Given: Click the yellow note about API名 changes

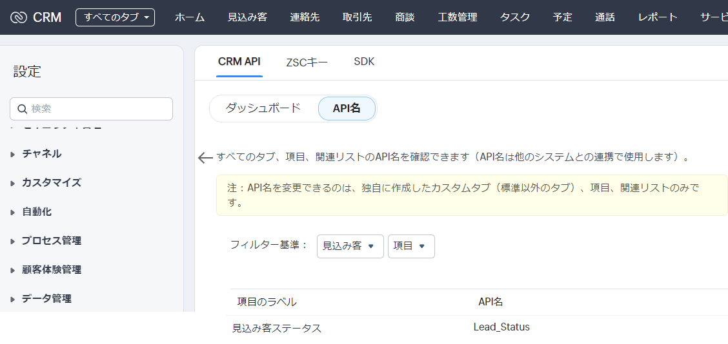Looking at the screenshot, I should point(472,195).
